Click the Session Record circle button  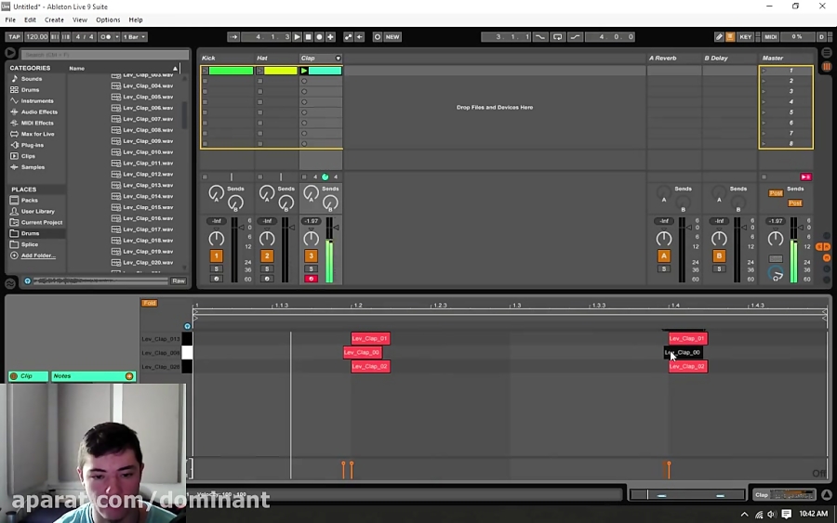[378, 37]
